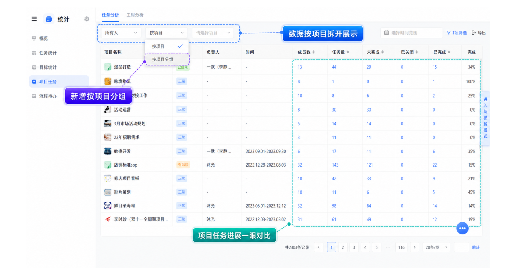Open 概览 in sidebar

59,38
